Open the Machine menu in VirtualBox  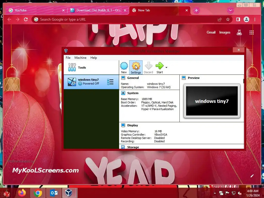coord(80,58)
